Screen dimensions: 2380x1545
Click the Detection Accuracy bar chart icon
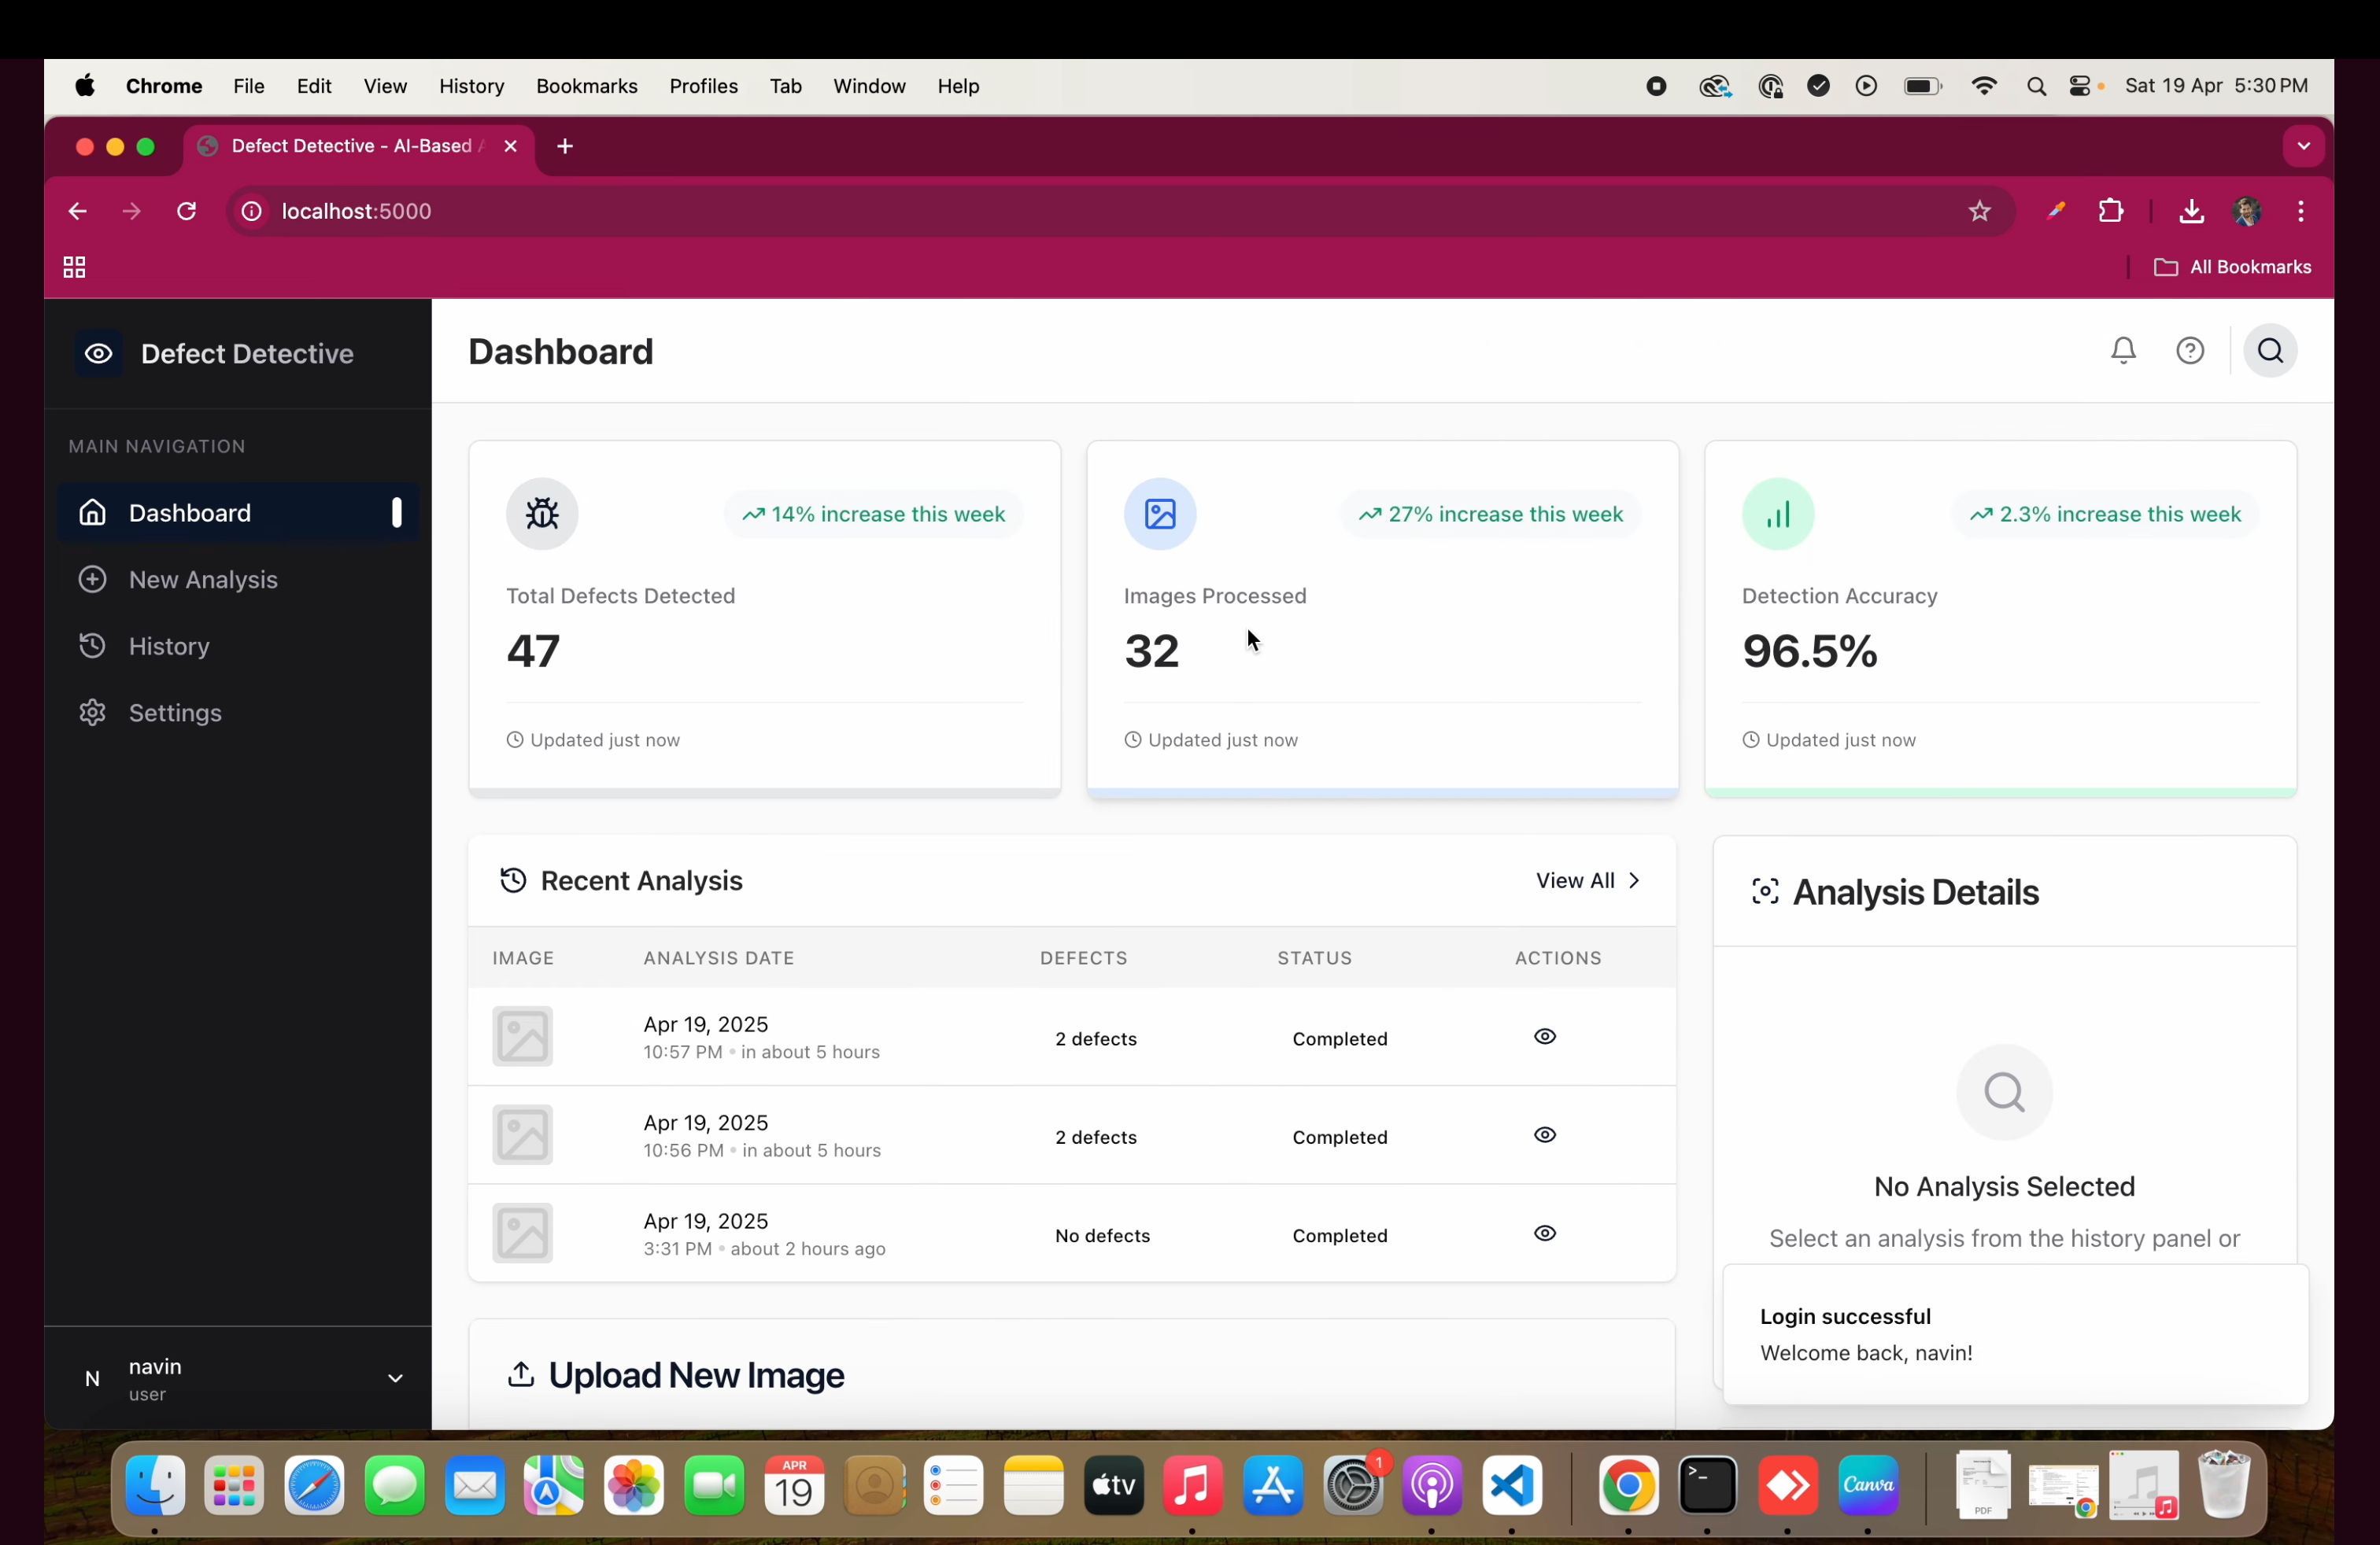click(x=1778, y=514)
